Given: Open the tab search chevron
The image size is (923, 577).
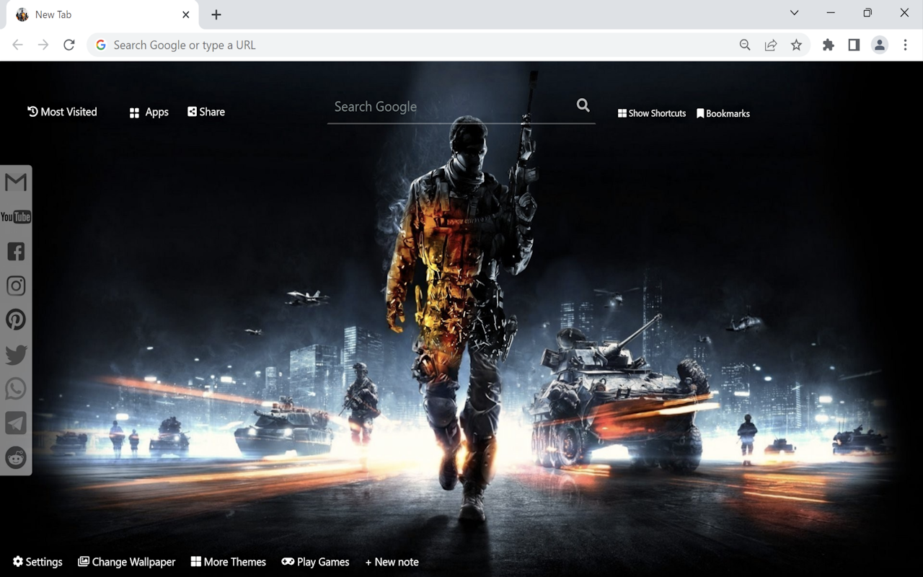Looking at the screenshot, I should tap(794, 13).
